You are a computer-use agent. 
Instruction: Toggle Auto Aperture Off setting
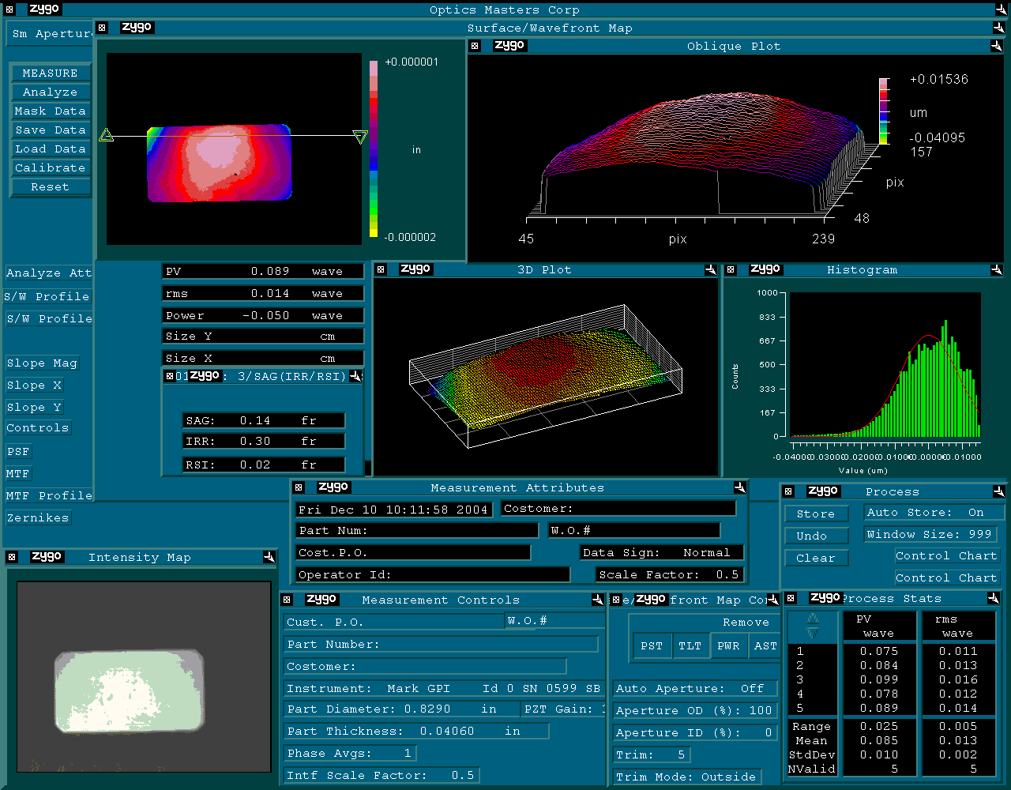[694, 688]
